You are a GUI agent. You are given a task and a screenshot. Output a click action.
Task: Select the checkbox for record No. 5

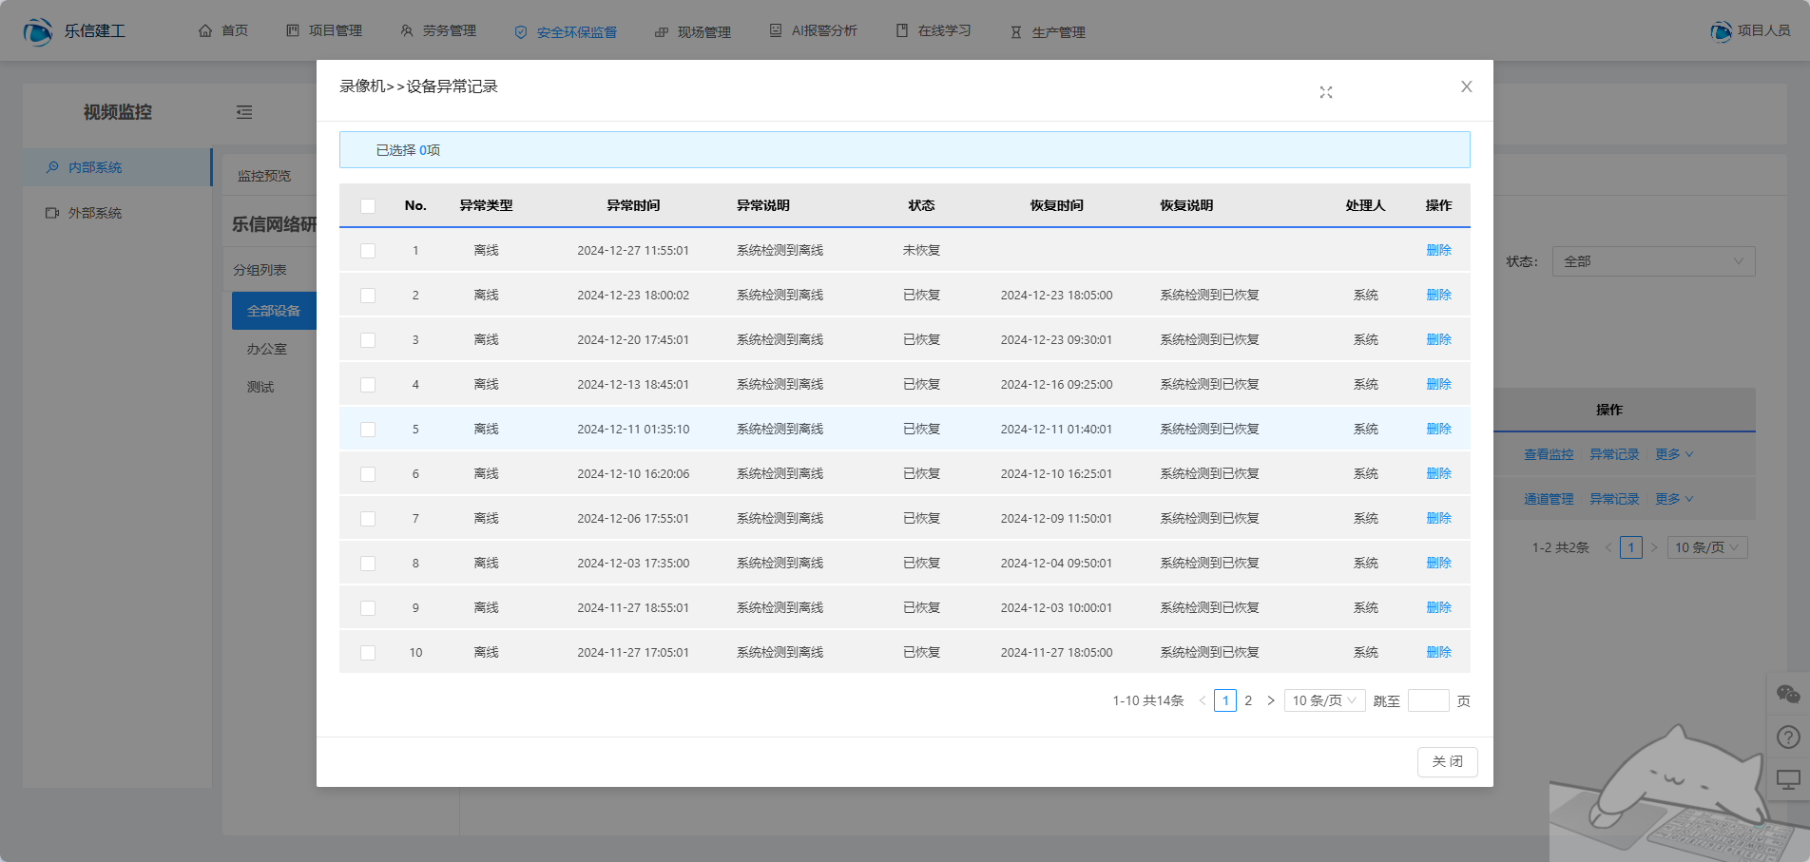coord(368,430)
